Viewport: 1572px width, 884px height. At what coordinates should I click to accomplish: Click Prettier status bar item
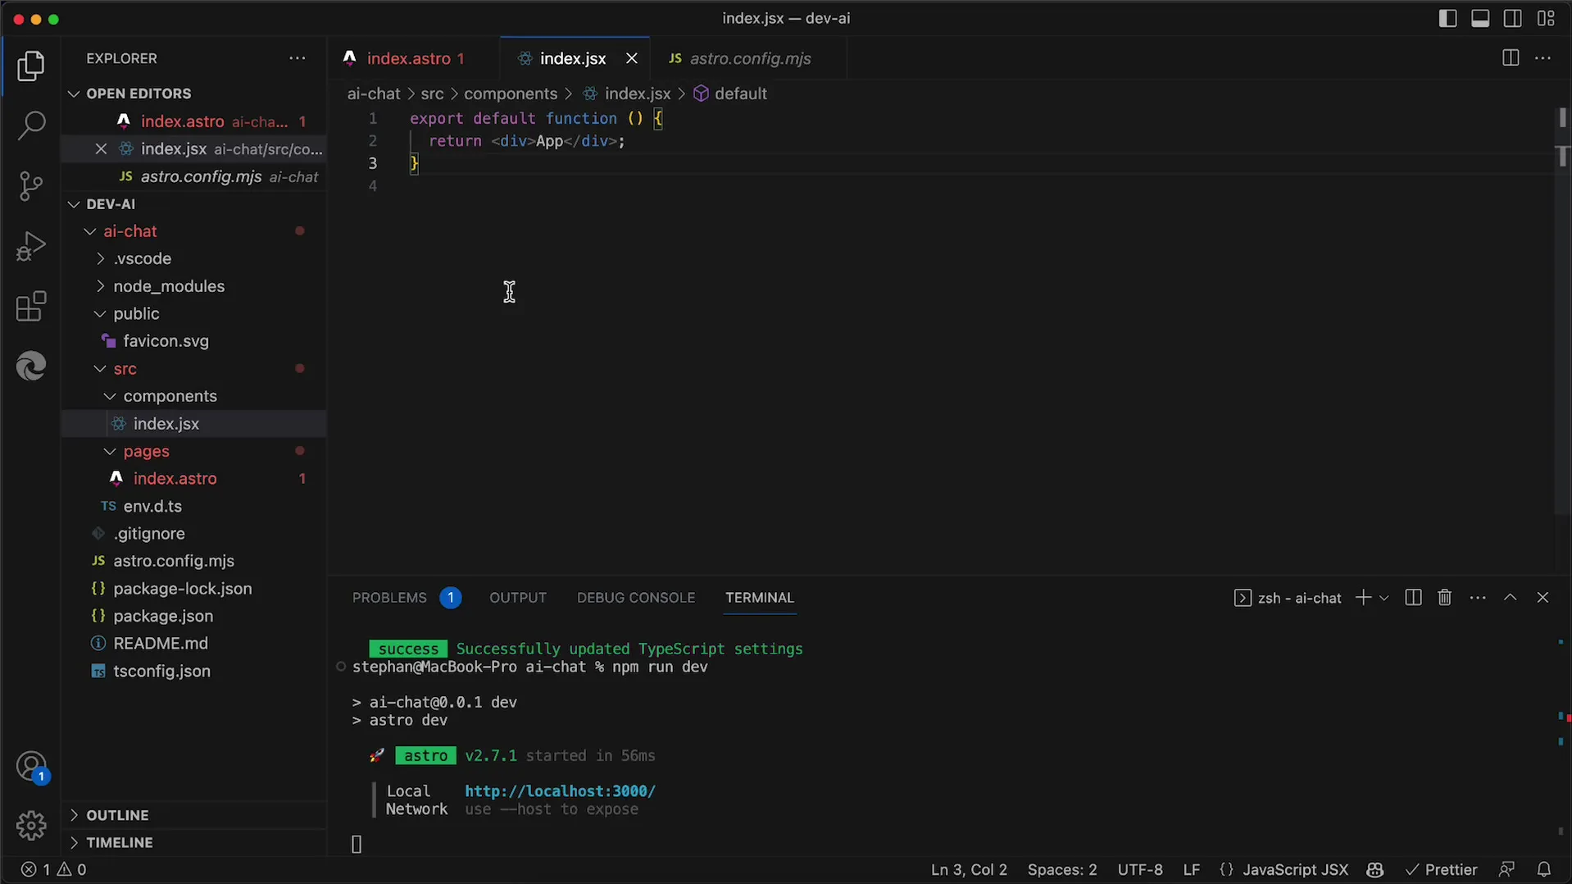tap(1441, 869)
